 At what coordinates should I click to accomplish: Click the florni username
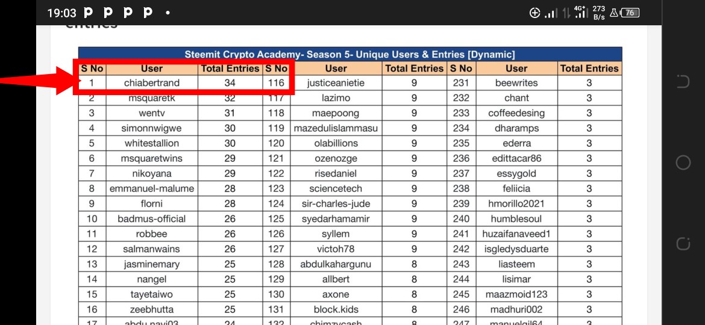[x=151, y=204]
